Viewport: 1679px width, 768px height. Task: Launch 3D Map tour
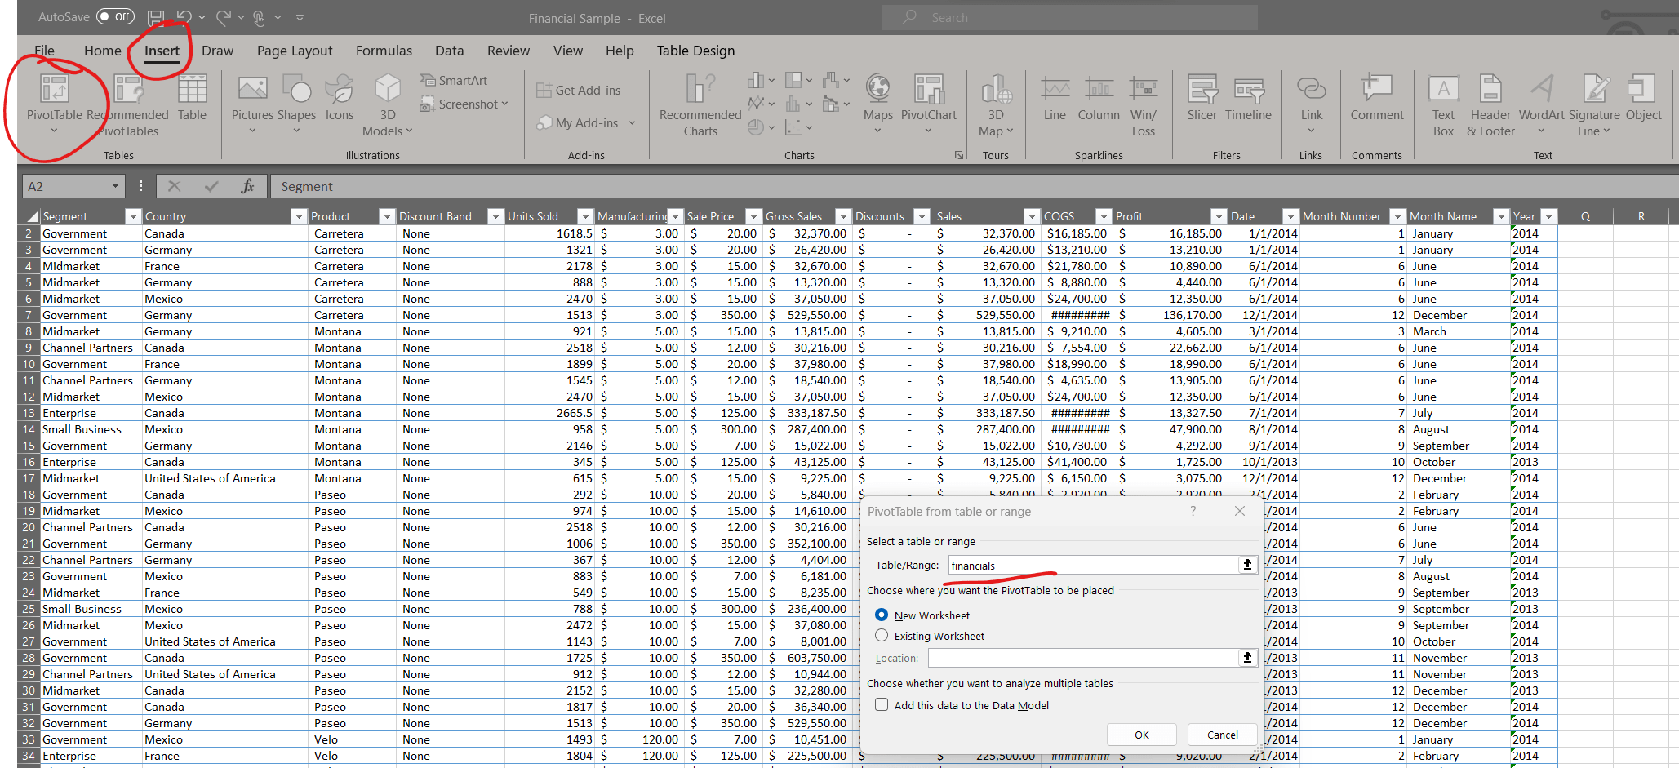997,105
